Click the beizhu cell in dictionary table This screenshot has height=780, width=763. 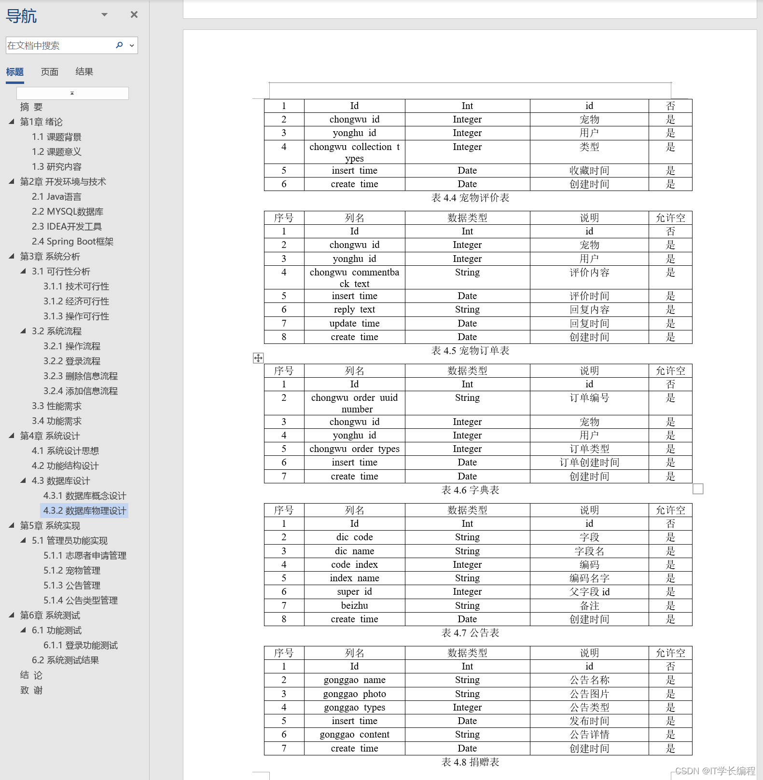[355, 606]
